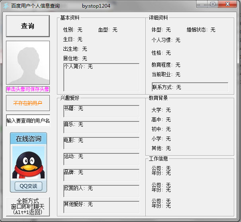Click the 血型: 无 label

(x=108, y=30)
